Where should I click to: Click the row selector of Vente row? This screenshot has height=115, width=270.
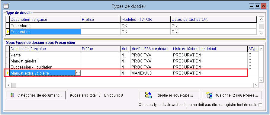(x=8, y=55)
